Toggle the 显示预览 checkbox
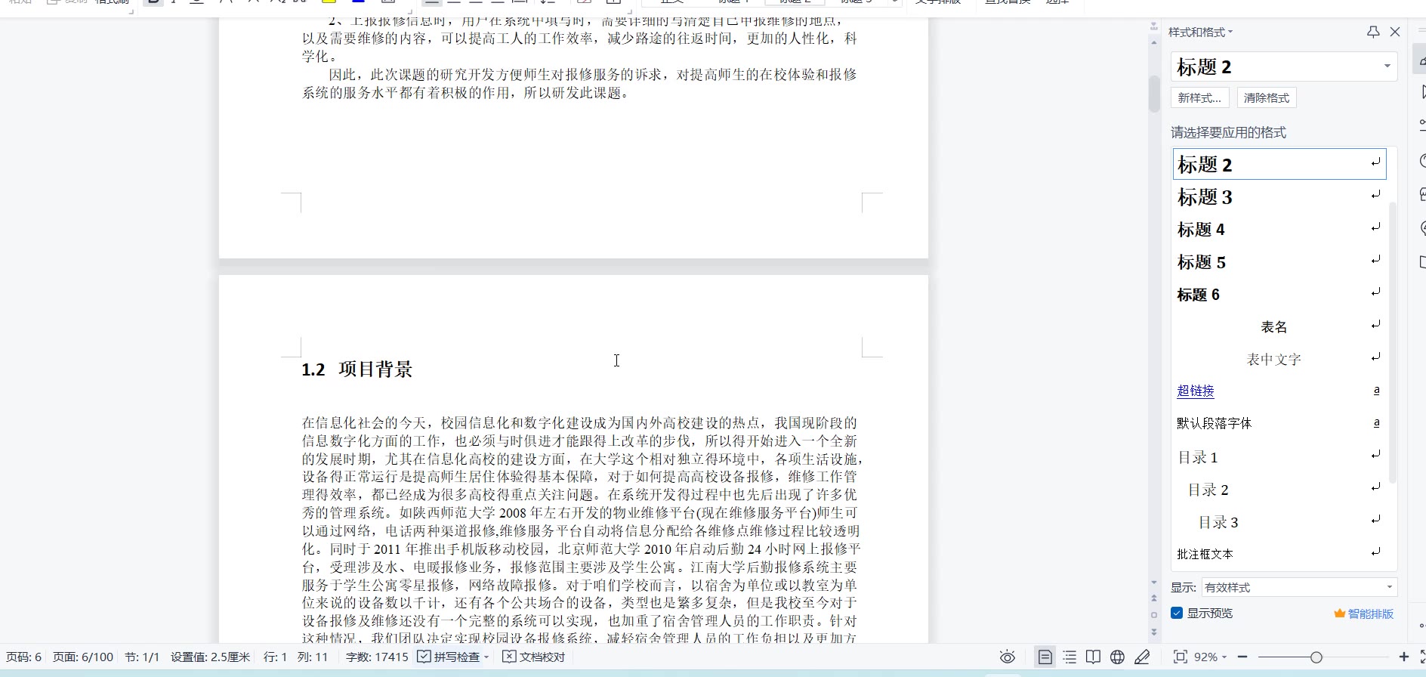The width and height of the screenshot is (1426, 677). click(x=1177, y=613)
